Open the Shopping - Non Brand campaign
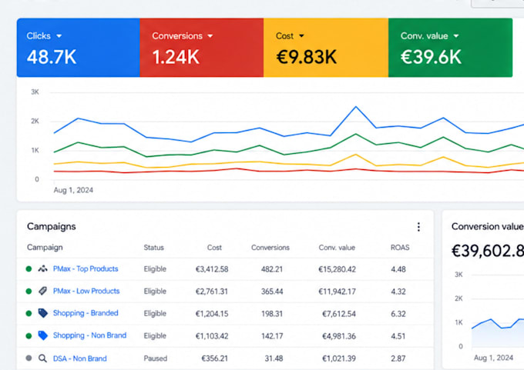Viewport: 524px width, 370px height. tap(89, 335)
